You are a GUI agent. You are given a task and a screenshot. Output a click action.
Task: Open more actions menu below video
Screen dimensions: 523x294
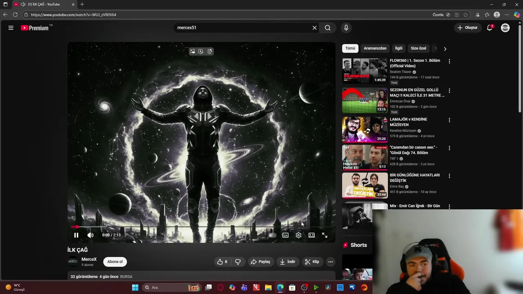coord(331,262)
